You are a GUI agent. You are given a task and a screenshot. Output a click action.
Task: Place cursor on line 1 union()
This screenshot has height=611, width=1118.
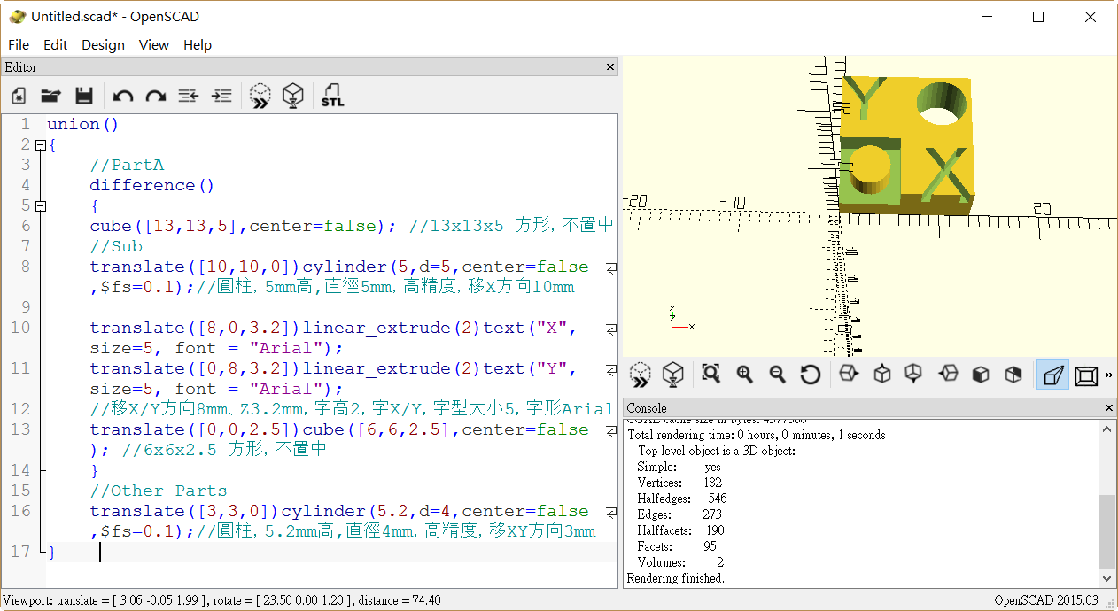(82, 124)
